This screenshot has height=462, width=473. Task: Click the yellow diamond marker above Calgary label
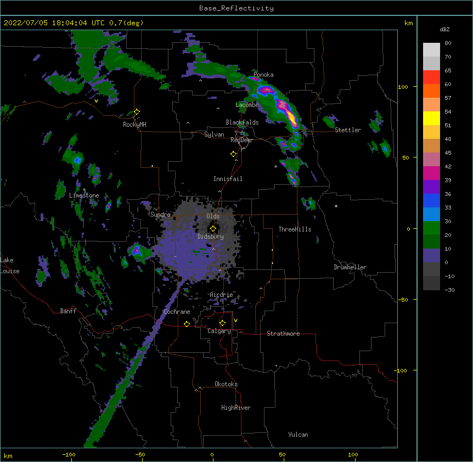coord(222,323)
